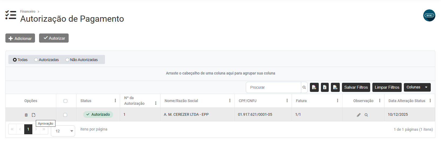This screenshot has height=142, width=441.
Task: Focus the Procurar search field
Action: pyautogui.click(x=273, y=87)
